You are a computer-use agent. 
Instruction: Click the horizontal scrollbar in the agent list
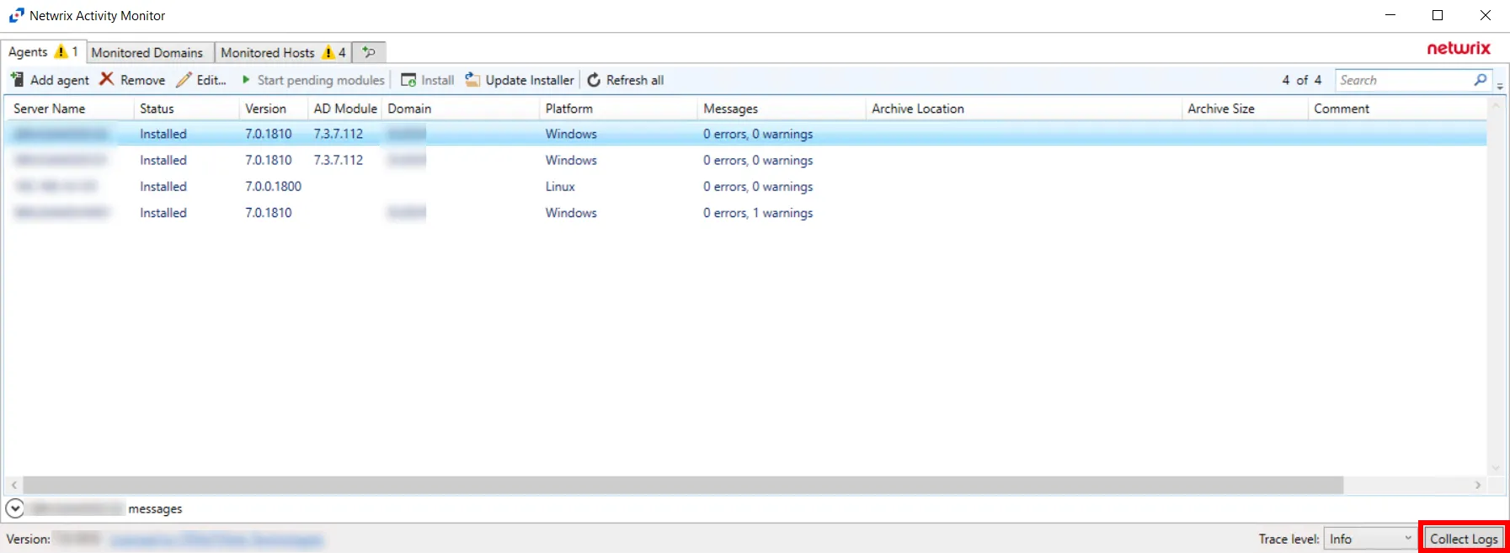[x=683, y=485]
